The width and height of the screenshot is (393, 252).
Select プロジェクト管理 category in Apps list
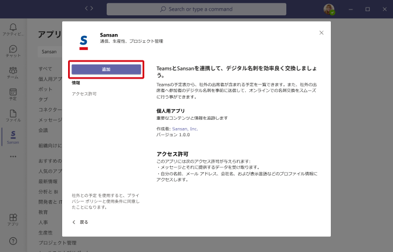pyautogui.click(x=57, y=243)
